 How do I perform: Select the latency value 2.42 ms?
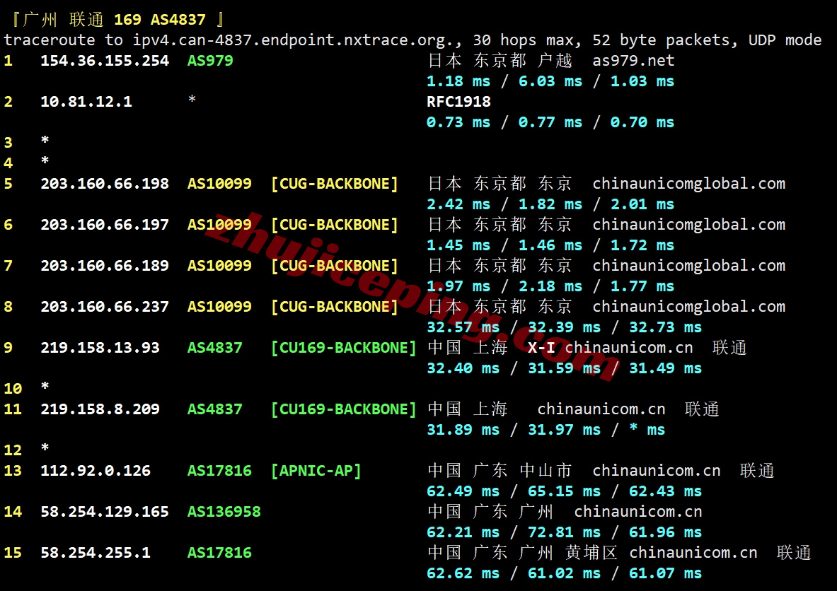pyautogui.click(x=458, y=204)
